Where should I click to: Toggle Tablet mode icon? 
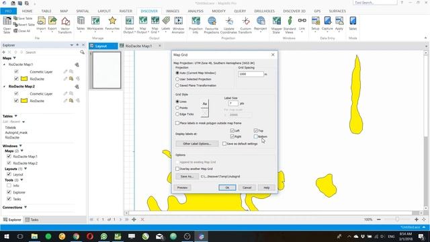point(353,24)
